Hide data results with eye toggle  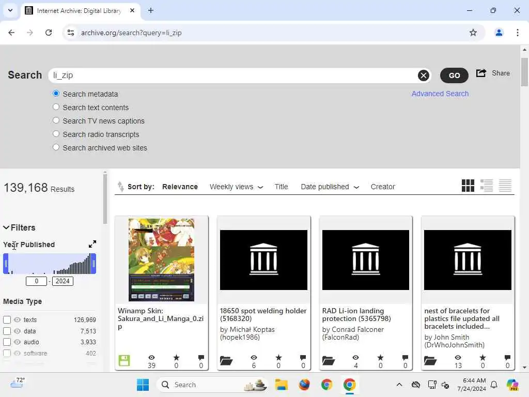[17, 331]
